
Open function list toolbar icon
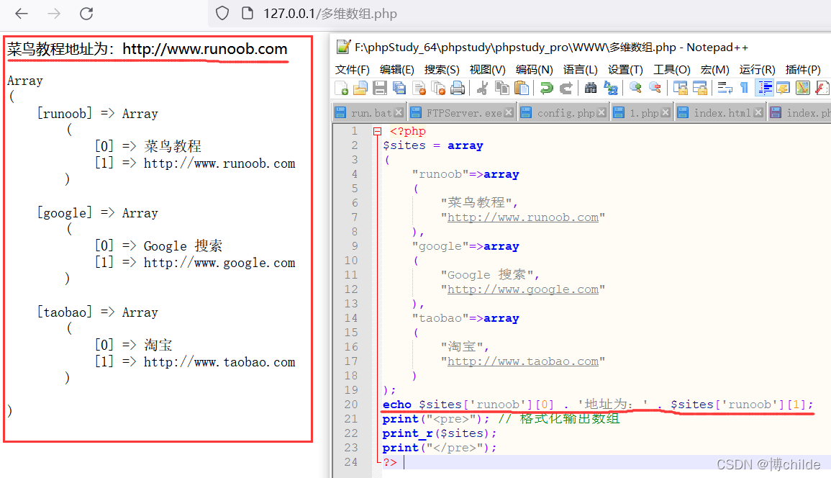(822, 88)
